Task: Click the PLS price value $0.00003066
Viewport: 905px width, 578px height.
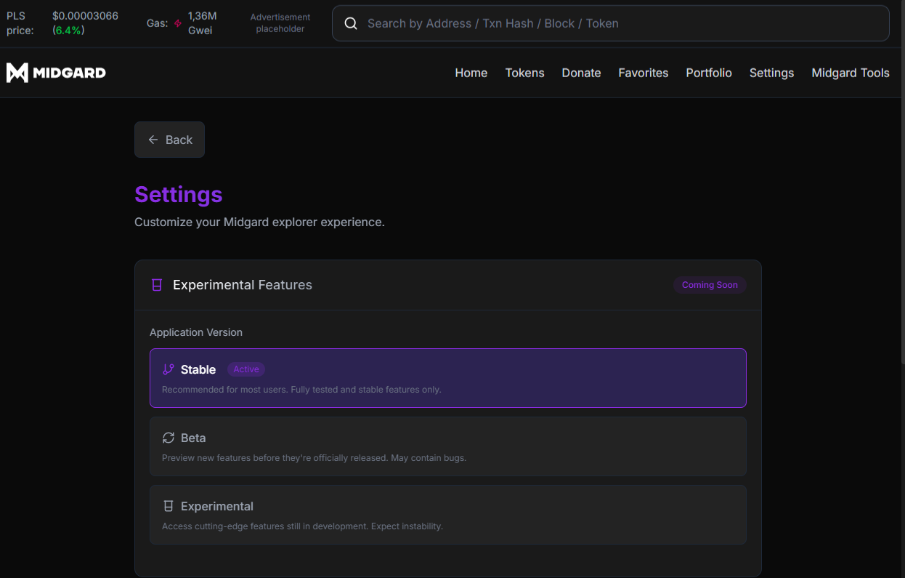Action: coord(85,16)
